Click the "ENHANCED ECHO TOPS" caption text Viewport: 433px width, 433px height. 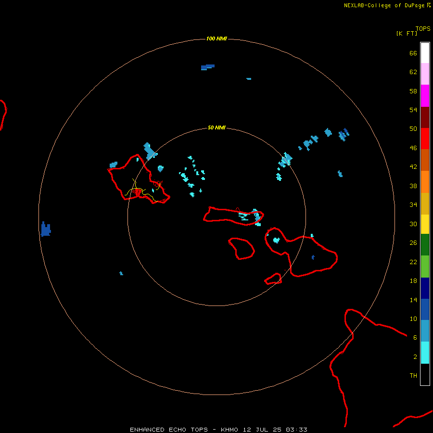click(169, 430)
